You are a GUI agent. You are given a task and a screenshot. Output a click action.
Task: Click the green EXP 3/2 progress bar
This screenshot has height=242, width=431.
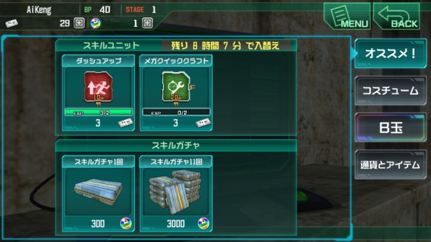[x=98, y=112]
